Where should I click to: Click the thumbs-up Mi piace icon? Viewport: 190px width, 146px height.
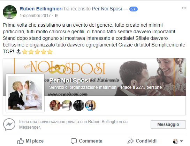[x=20, y=141]
